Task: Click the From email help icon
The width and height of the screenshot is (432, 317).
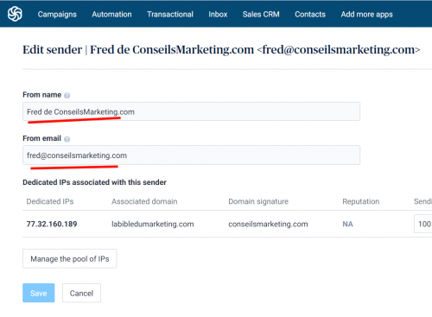Action: [67, 139]
